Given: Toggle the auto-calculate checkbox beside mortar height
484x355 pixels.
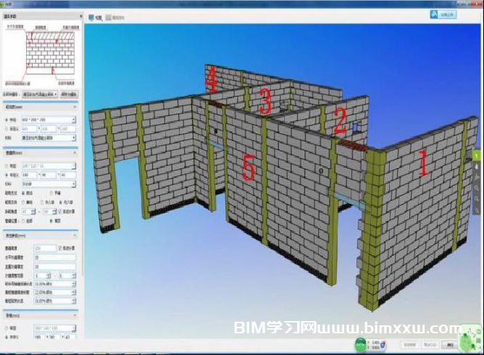Looking at the screenshot, I should point(61,248).
